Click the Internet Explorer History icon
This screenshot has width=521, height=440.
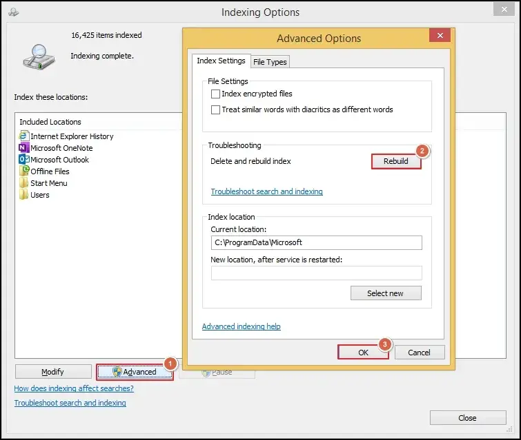pos(24,136)
